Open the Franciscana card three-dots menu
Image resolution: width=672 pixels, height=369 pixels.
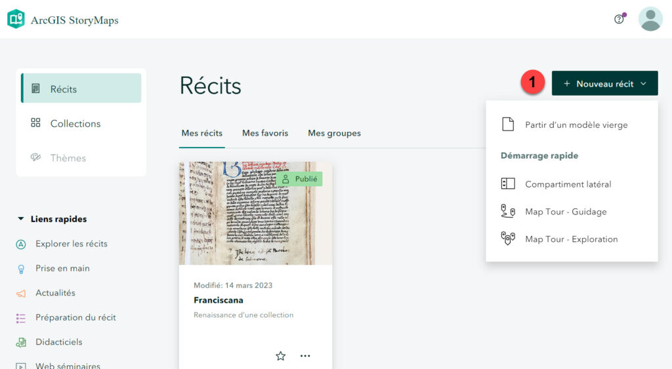click(x=305, y=356)
